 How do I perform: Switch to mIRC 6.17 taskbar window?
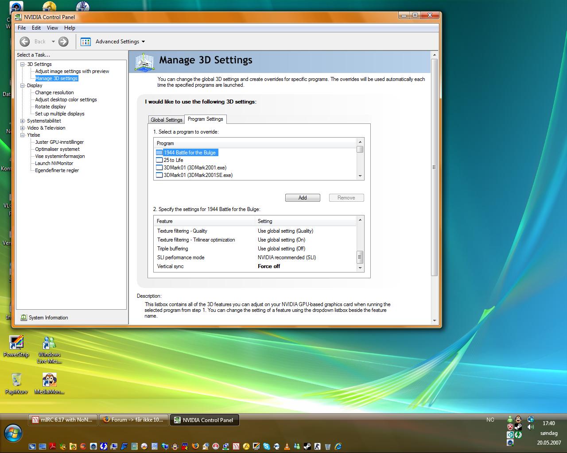[63, 420]
